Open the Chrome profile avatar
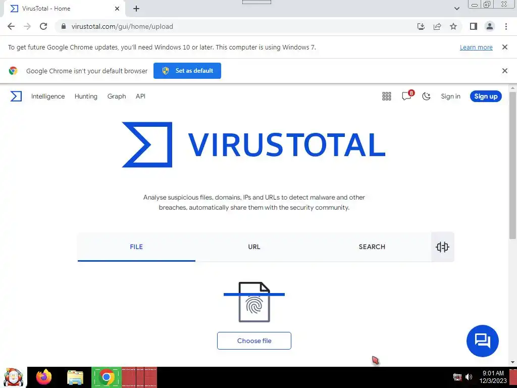This screenshot has height=388, width=517. click(x=490, y=26)
